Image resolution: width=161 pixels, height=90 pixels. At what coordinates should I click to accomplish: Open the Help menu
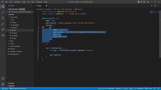(45, 2)
